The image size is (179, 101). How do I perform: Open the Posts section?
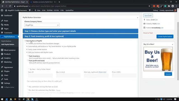(x=6, y=21)
